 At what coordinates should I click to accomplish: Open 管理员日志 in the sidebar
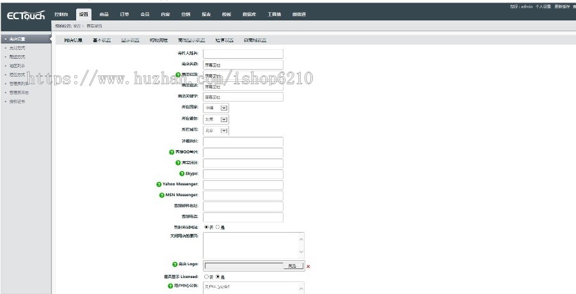tap(19, 93)
